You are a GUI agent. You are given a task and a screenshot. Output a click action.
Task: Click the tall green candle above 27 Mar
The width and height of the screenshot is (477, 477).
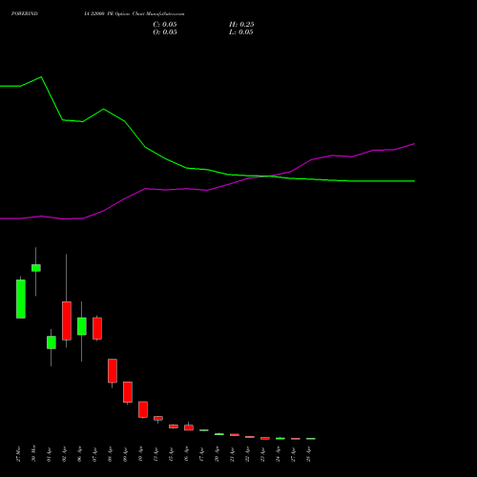(21, 299)
